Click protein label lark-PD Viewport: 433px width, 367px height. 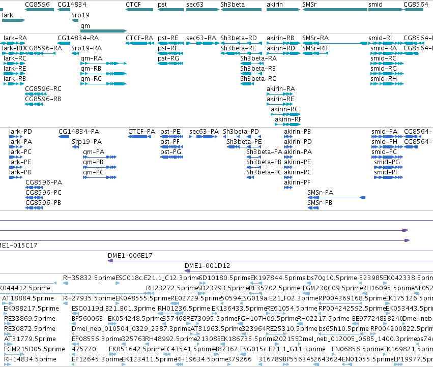tap(20, 132)
